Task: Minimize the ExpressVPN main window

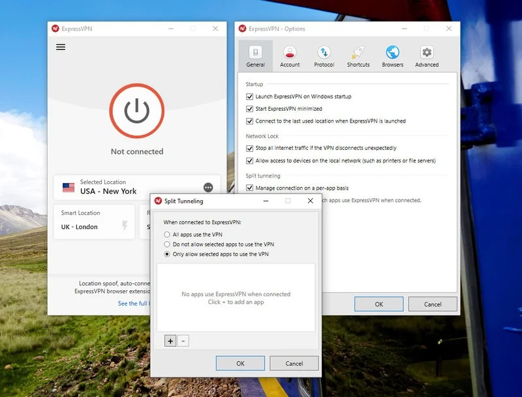Action: [171, 29]
